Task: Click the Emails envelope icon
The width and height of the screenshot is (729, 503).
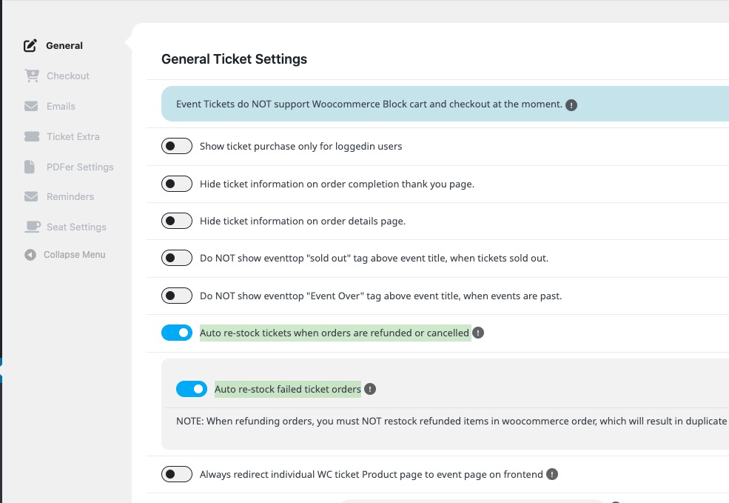Action: coord(31,106)
